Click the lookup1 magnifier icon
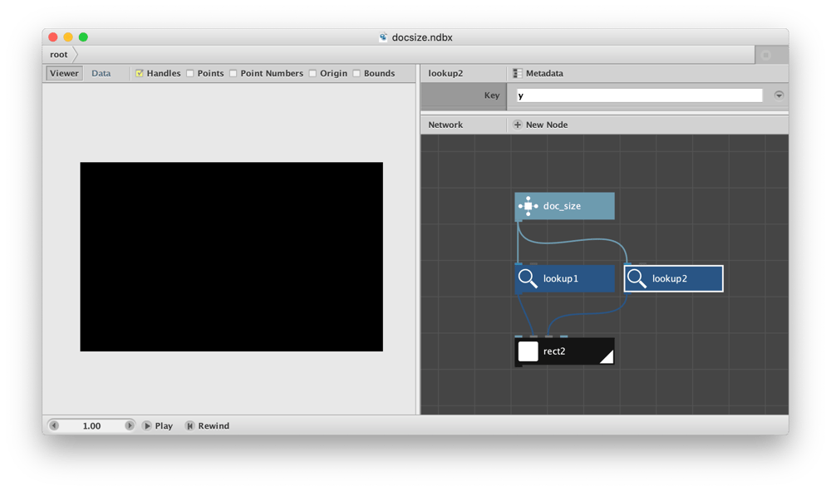The width and height of the screenshot is (831, 491). coord(528,278)
